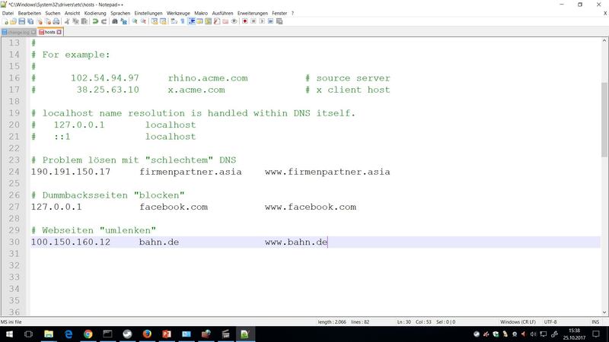Click text 'www.facebook.com' on line 27
Image resolution: width=609 pixels, height=342 pixels.
click(x=311, y=207)
